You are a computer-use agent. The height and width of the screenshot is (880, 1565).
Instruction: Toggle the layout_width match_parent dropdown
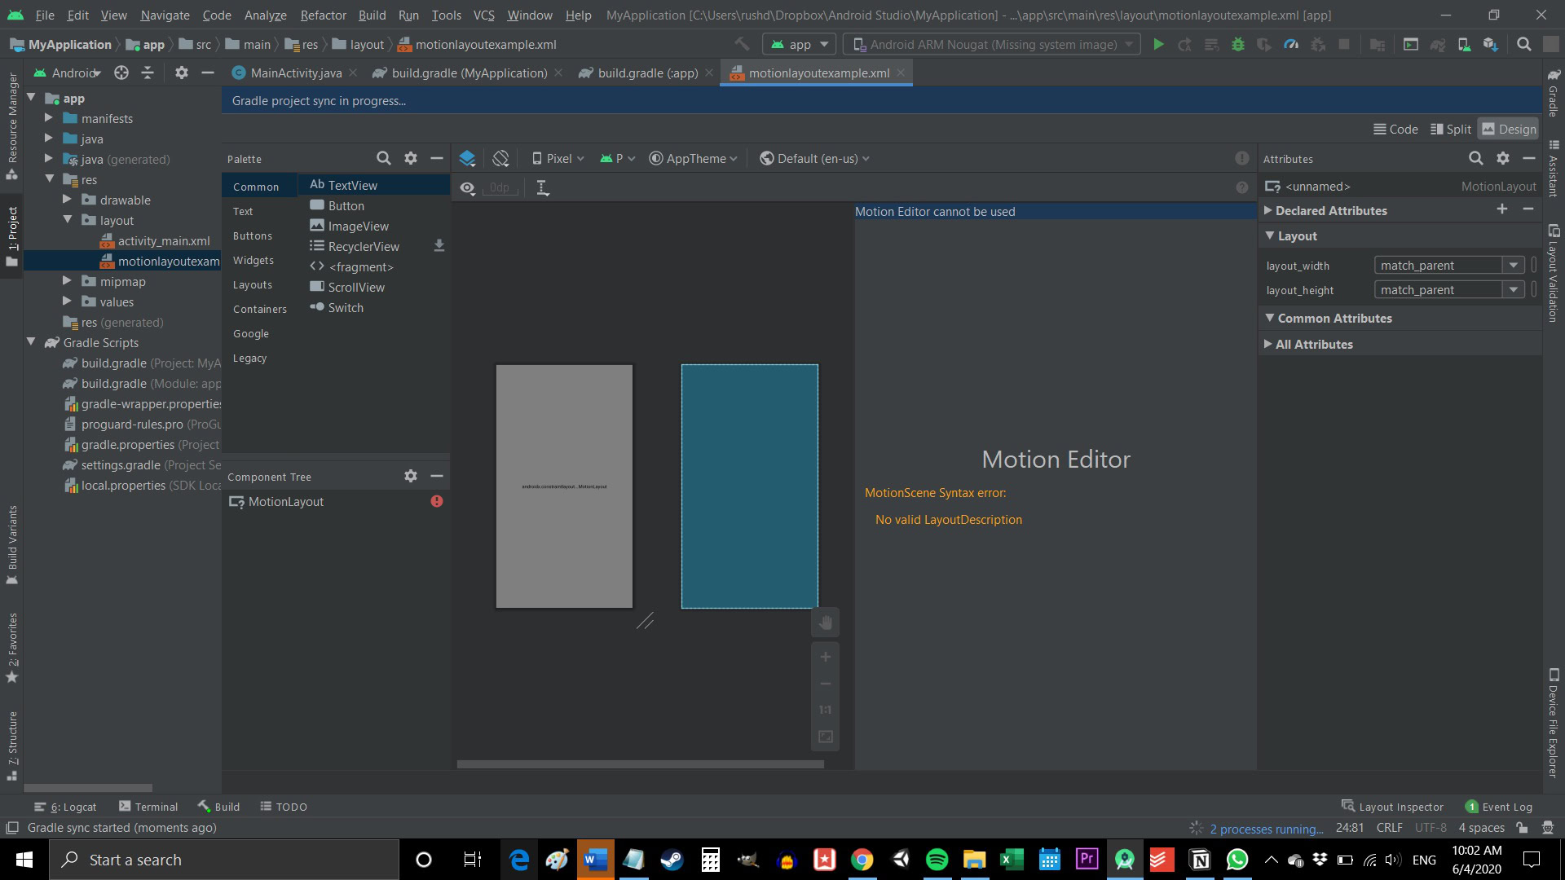point(1512,264)
